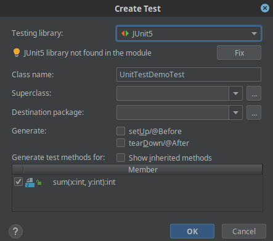
Task: Expand the Superclass dropdown arrow
Action: (x=235, y=93)
